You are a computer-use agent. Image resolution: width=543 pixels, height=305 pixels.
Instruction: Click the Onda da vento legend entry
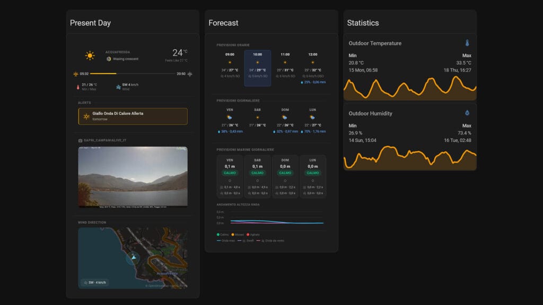270,241
